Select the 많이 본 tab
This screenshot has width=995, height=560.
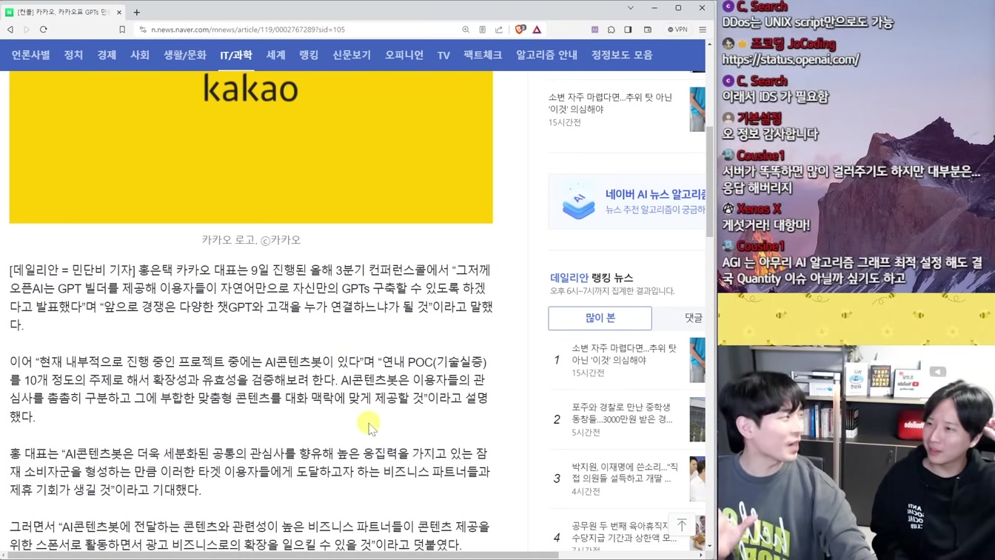[600, 318]
